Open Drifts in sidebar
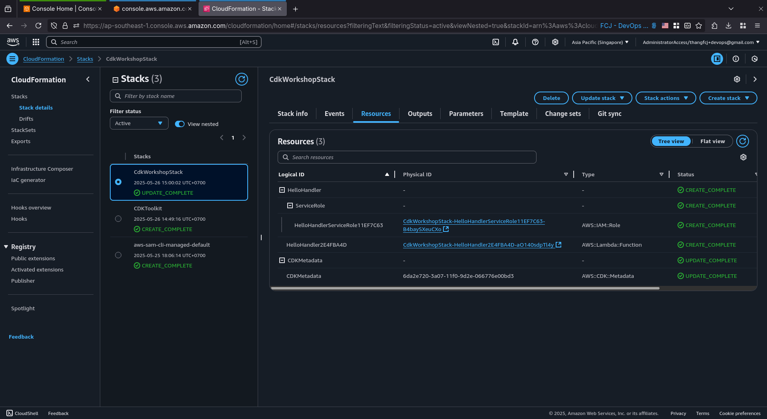The width and height of the screenshot is (767, 419). pyautogui.click(x=26, y=119)
